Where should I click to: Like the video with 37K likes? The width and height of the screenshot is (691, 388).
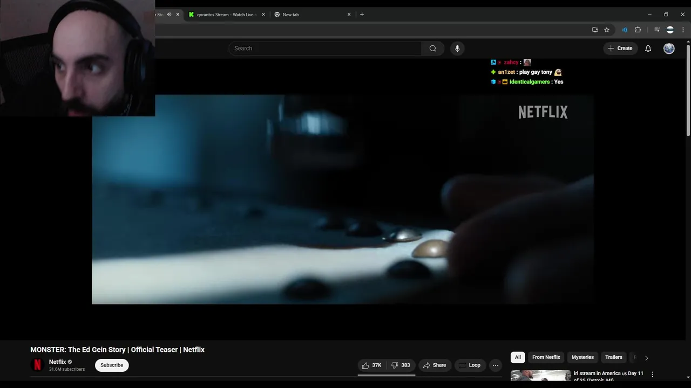click(372, 365)
